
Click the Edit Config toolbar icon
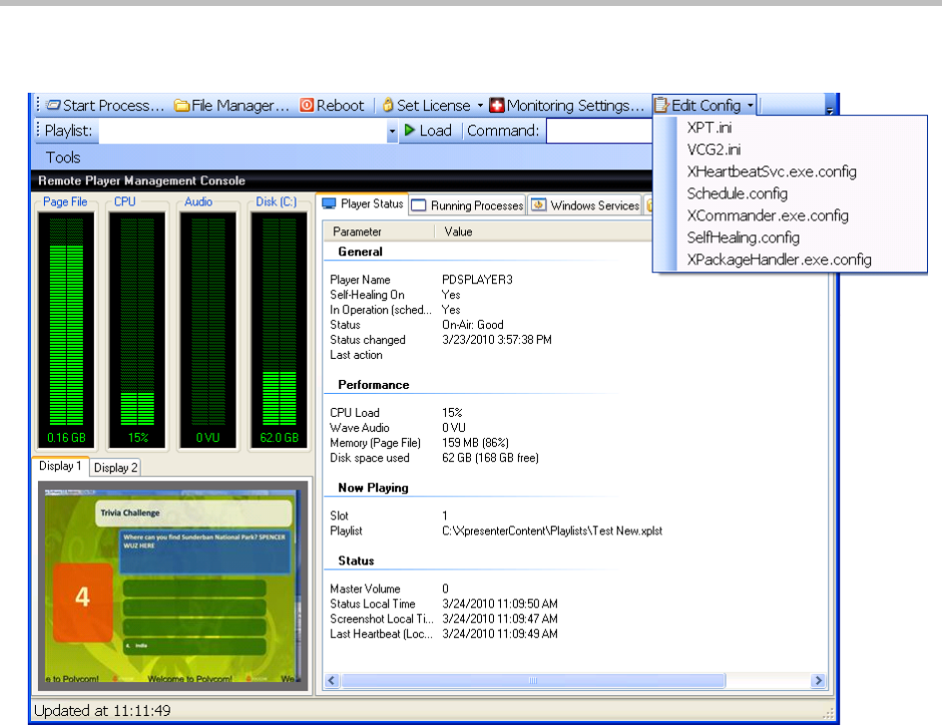[663, 106]
